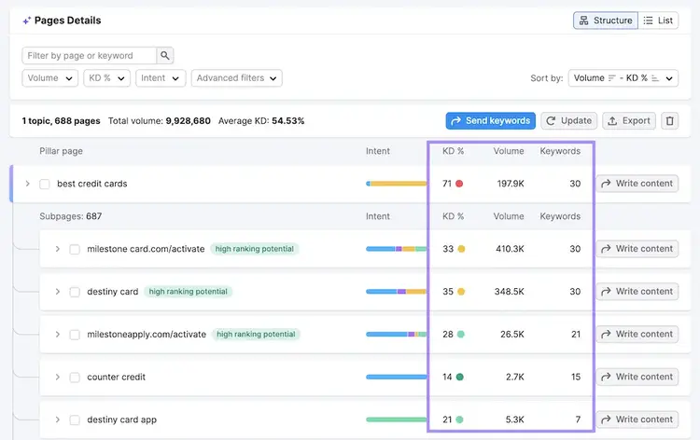Expand the destiny card row
Viewport: 700px width, 440px height.
point(58,292)
